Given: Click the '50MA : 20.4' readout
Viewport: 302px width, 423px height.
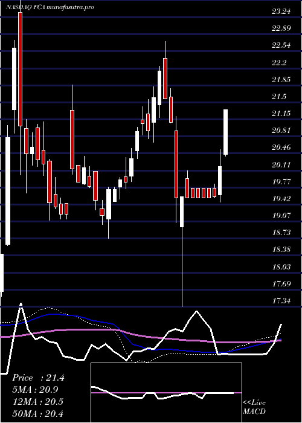Looking at the screenshot, I should [x=37, y=413].
